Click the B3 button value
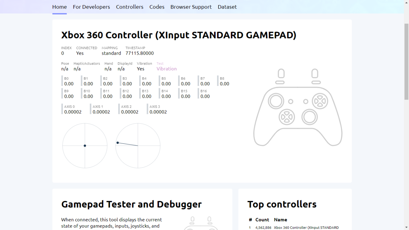 point(127,84)
